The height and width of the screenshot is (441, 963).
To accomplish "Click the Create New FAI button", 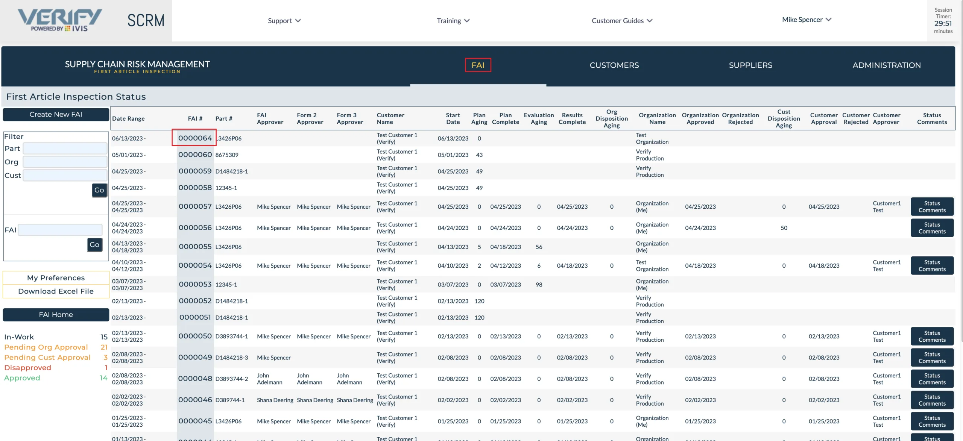I will 55,114.
